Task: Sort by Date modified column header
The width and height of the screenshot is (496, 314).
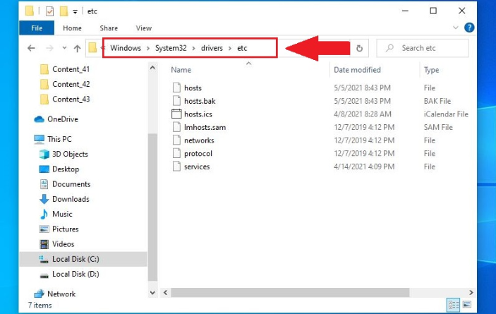Action: [x=357, y=70]
